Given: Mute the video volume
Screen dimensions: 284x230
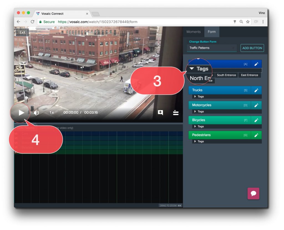Looking at the screenshot, I should (36, 113).
